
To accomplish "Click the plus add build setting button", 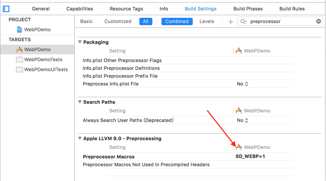I will point(231,22).
